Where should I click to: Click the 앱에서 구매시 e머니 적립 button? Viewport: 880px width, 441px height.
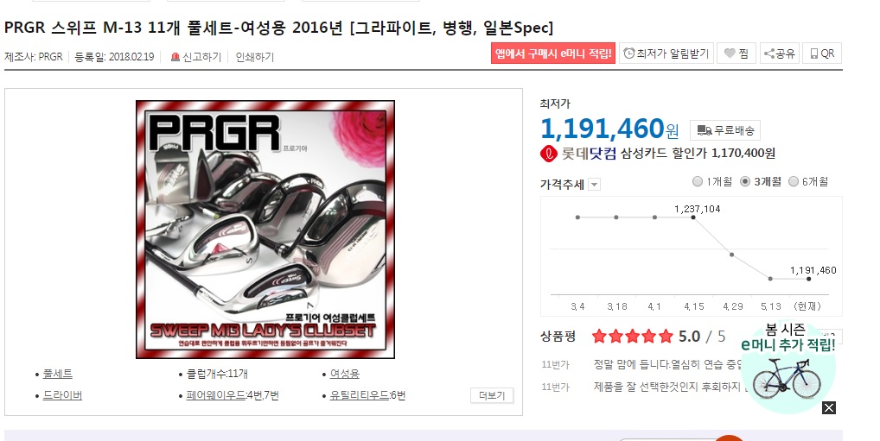click(x=552, y=54)
